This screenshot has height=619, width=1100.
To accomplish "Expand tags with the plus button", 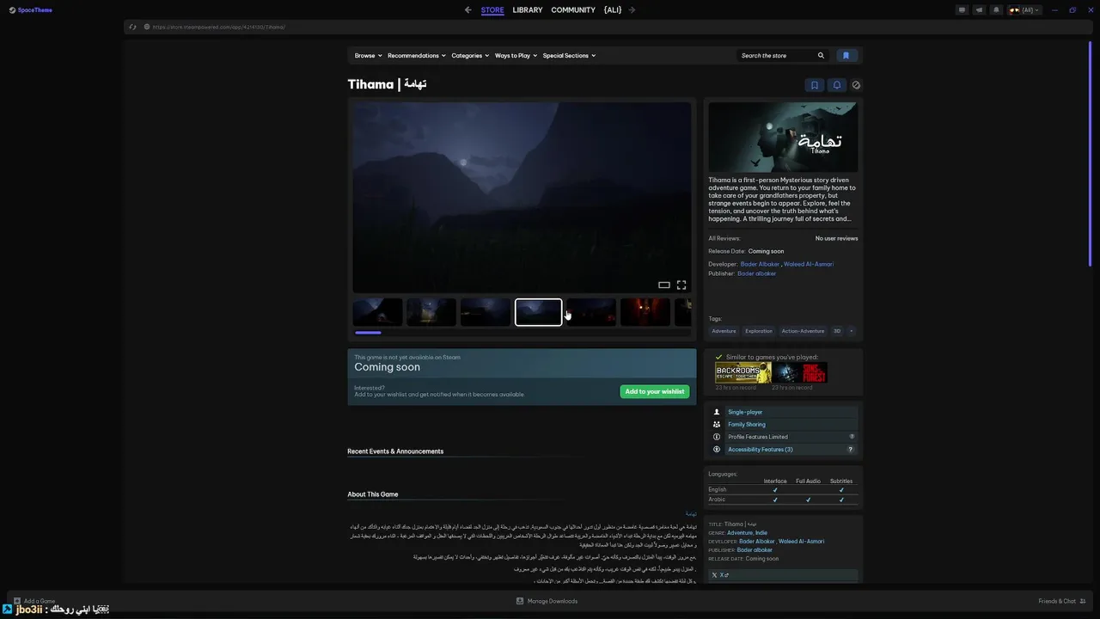I will (852, 331).
